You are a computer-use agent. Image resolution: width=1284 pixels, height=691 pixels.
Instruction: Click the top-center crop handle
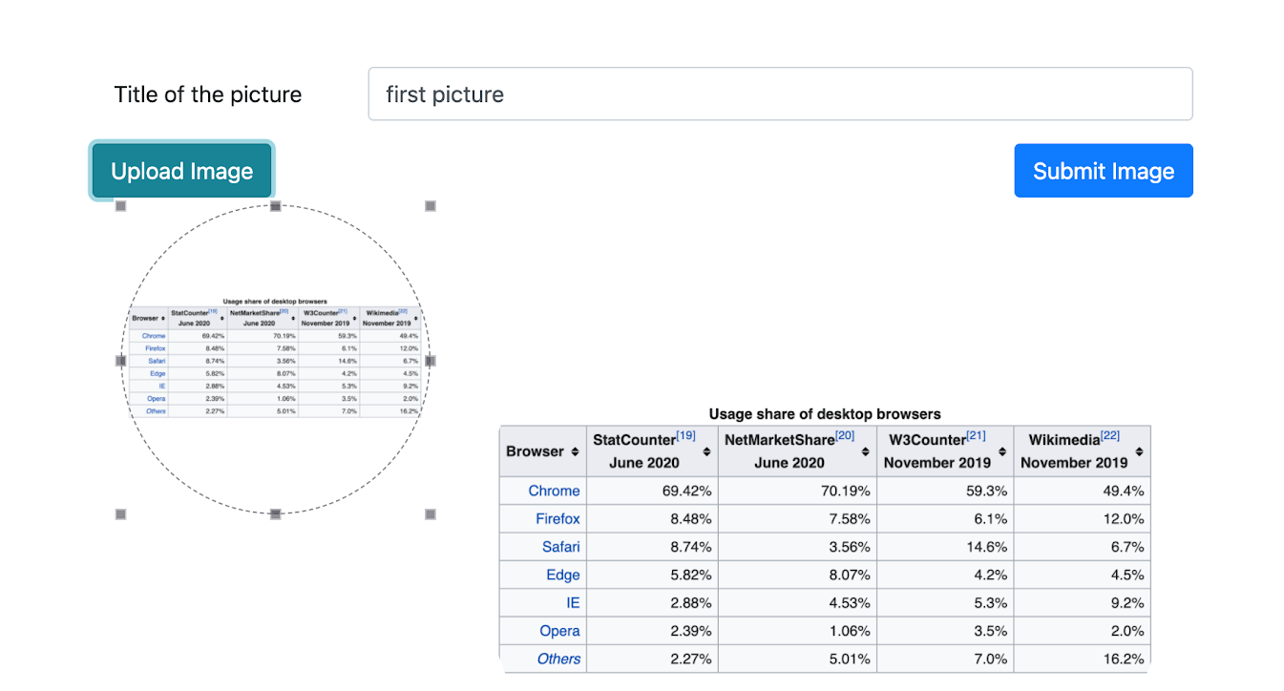tap(276, 206)
